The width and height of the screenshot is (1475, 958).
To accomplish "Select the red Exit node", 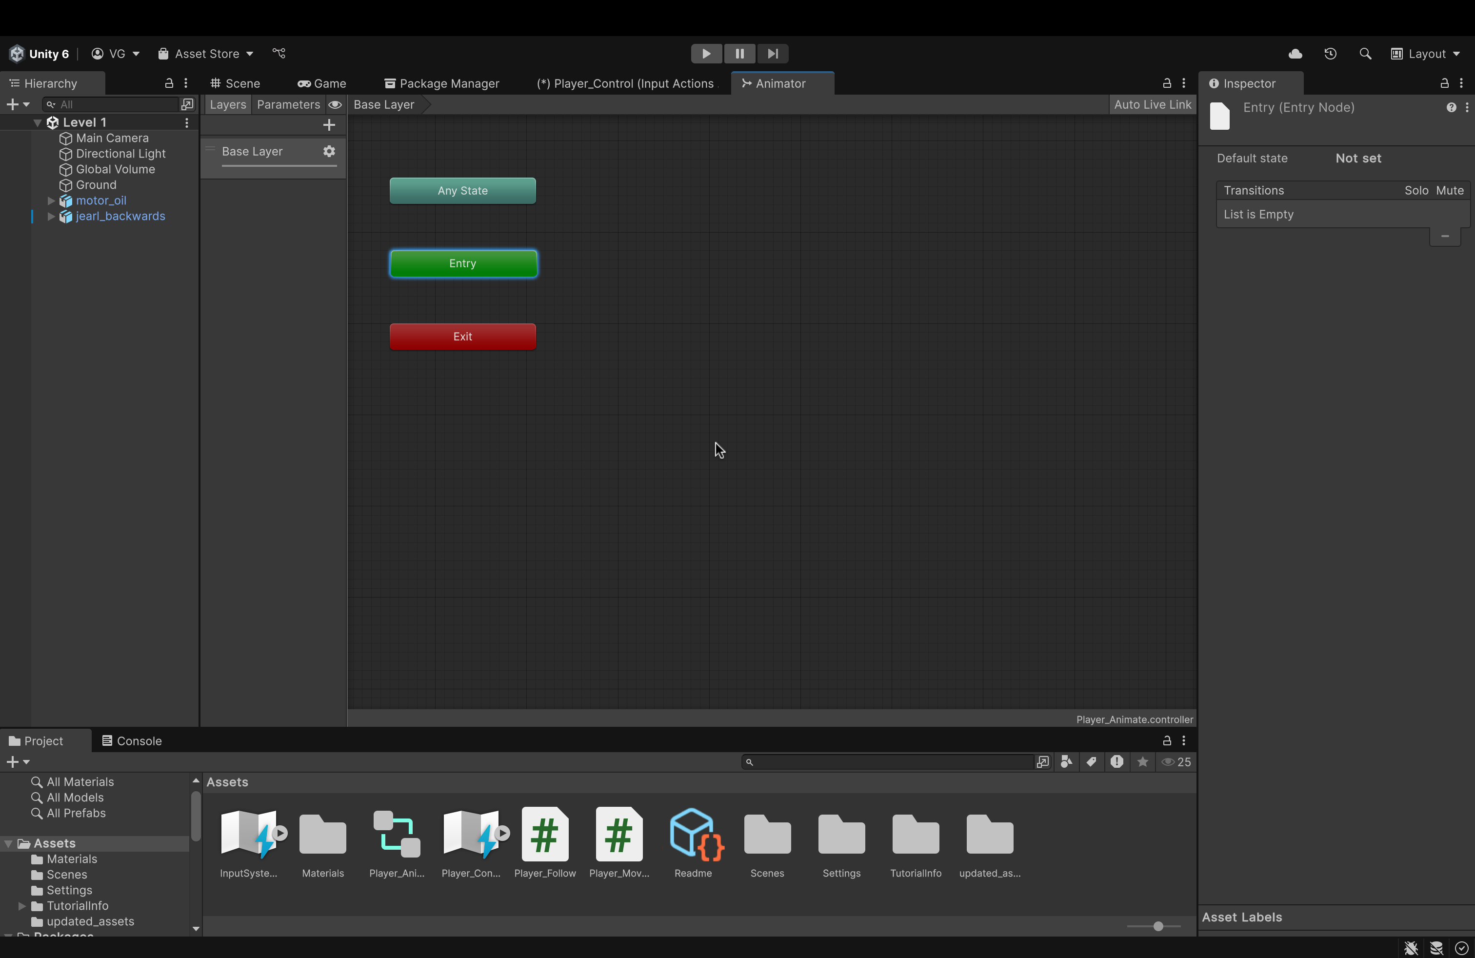I will click(x=462, y=337).
